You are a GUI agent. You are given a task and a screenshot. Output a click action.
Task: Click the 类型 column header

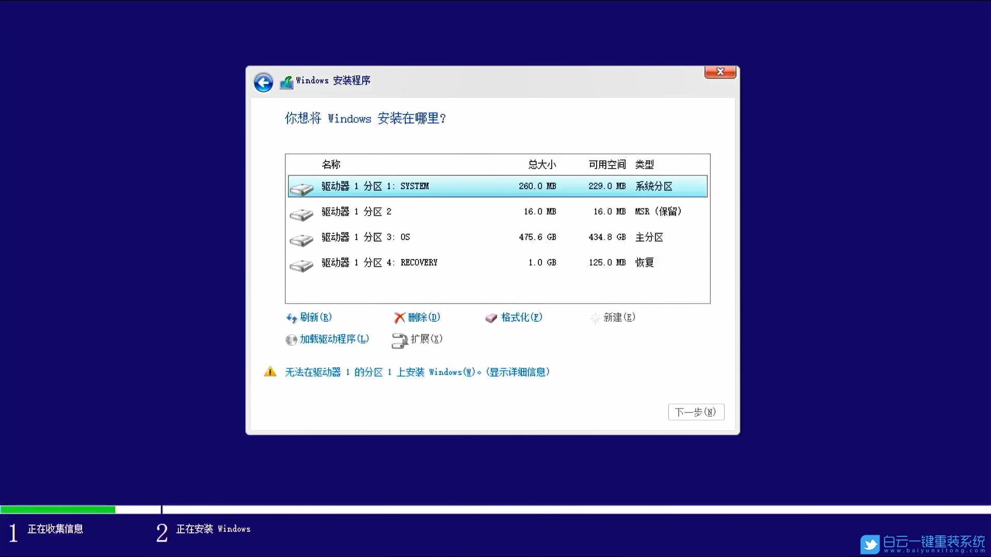645,165
